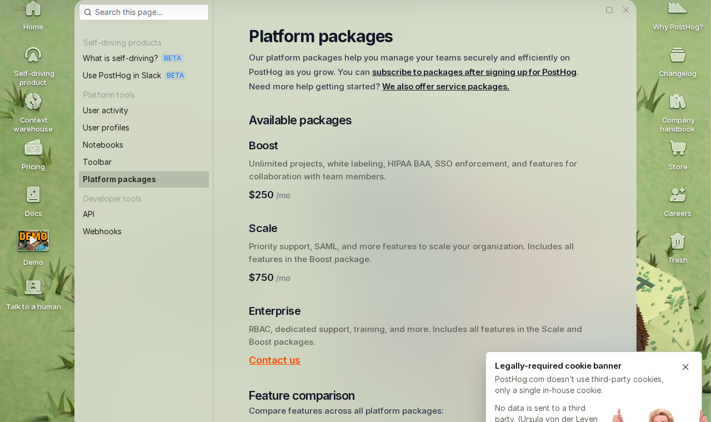Click the Platform tools section label

point(109,95)
